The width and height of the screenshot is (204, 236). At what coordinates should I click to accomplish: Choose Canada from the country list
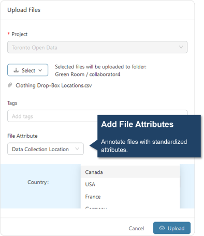(130, 172)
